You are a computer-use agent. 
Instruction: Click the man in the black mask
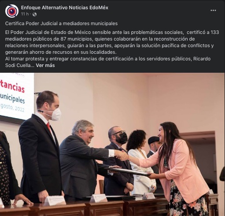point(118,161)
